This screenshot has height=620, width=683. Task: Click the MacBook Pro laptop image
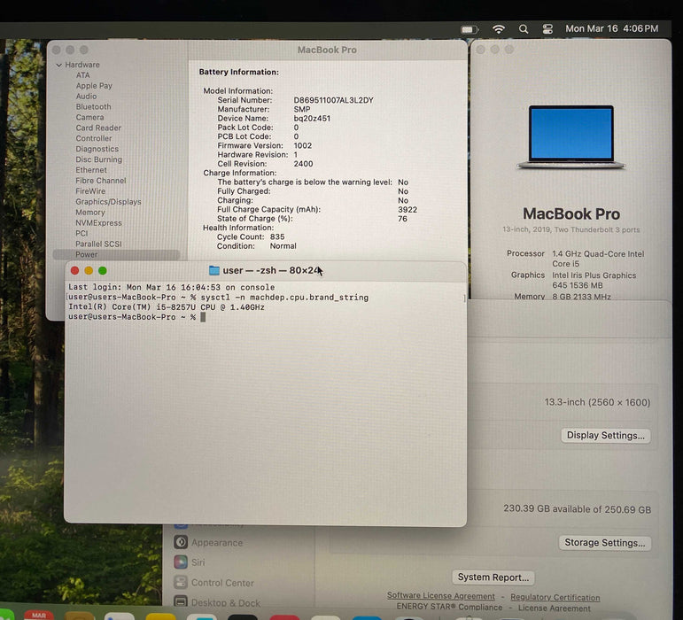tap(571, 137)
